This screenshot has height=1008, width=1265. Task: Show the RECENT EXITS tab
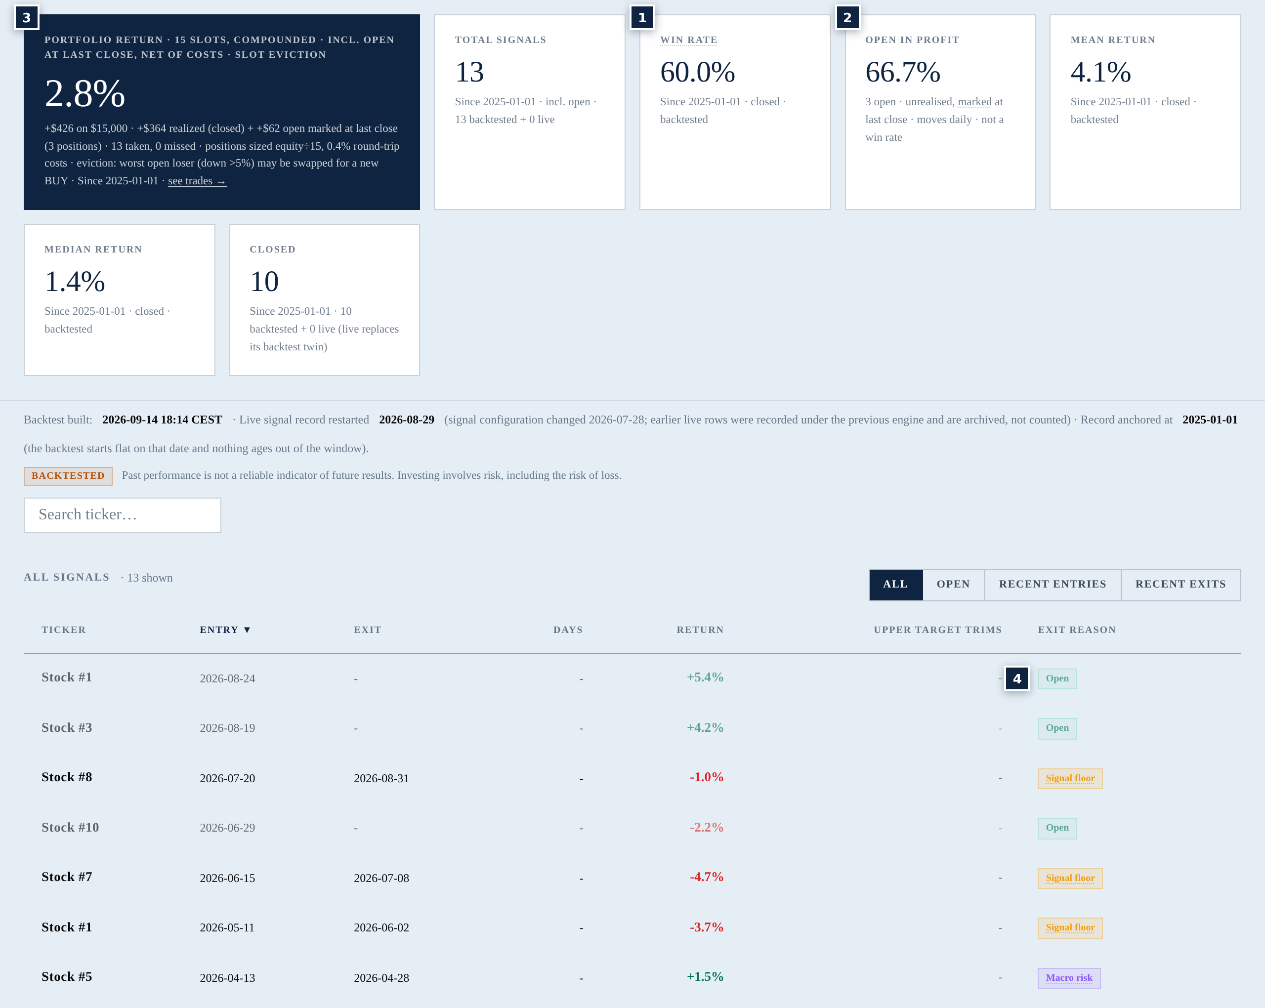coord(1180,584)
